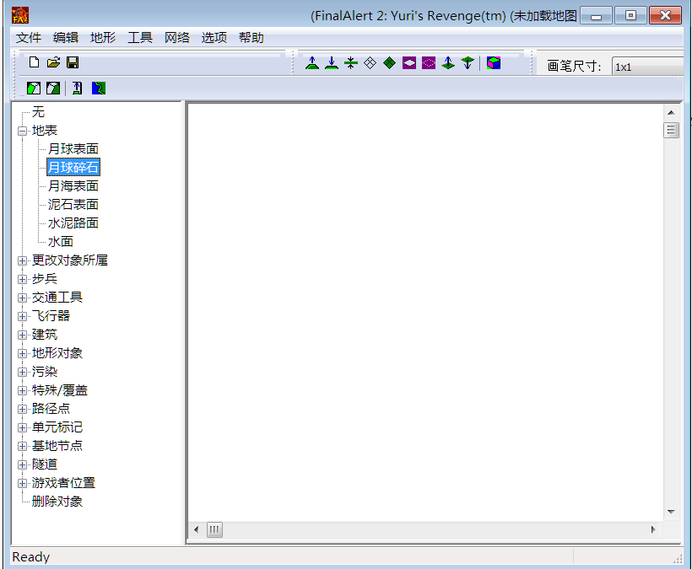The height and width of the screenshot is (569, 692).
Task: Create a new map file
Action: [34, 62]
